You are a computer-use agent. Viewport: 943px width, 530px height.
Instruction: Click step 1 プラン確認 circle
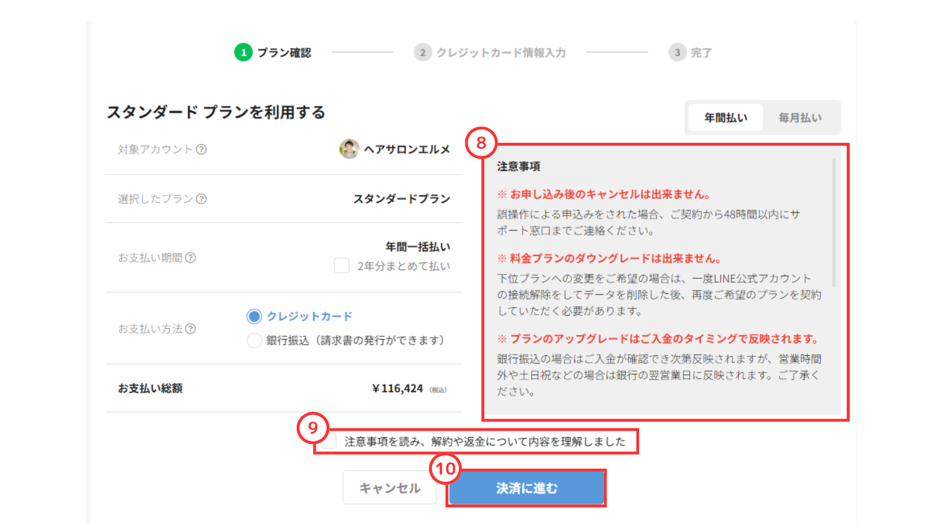click(243, 53)
